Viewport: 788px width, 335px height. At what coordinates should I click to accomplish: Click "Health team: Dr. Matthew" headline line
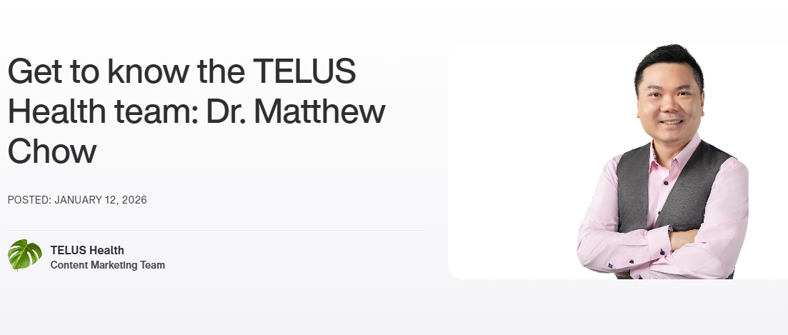pos(196,112)
